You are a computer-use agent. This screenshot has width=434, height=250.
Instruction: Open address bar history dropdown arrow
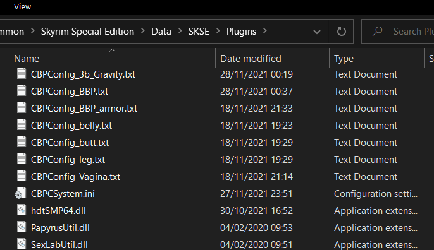[317, 32]
